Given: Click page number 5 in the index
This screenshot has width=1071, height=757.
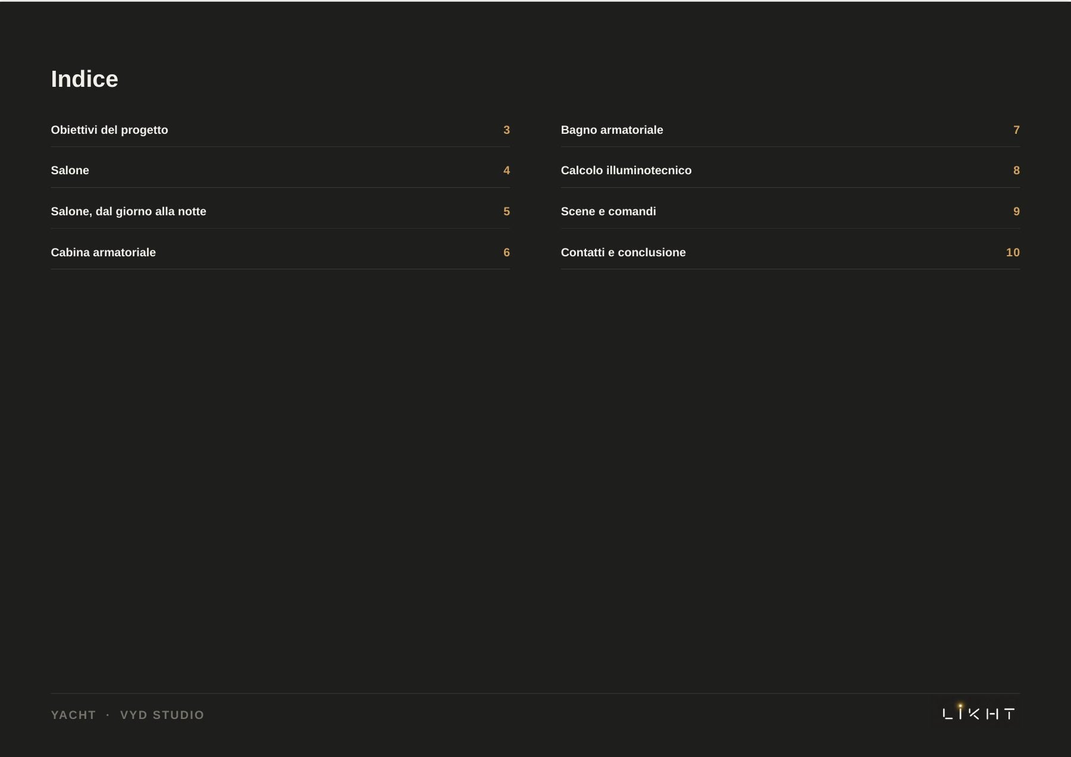Looking at the screenshot, I should 506,211.
